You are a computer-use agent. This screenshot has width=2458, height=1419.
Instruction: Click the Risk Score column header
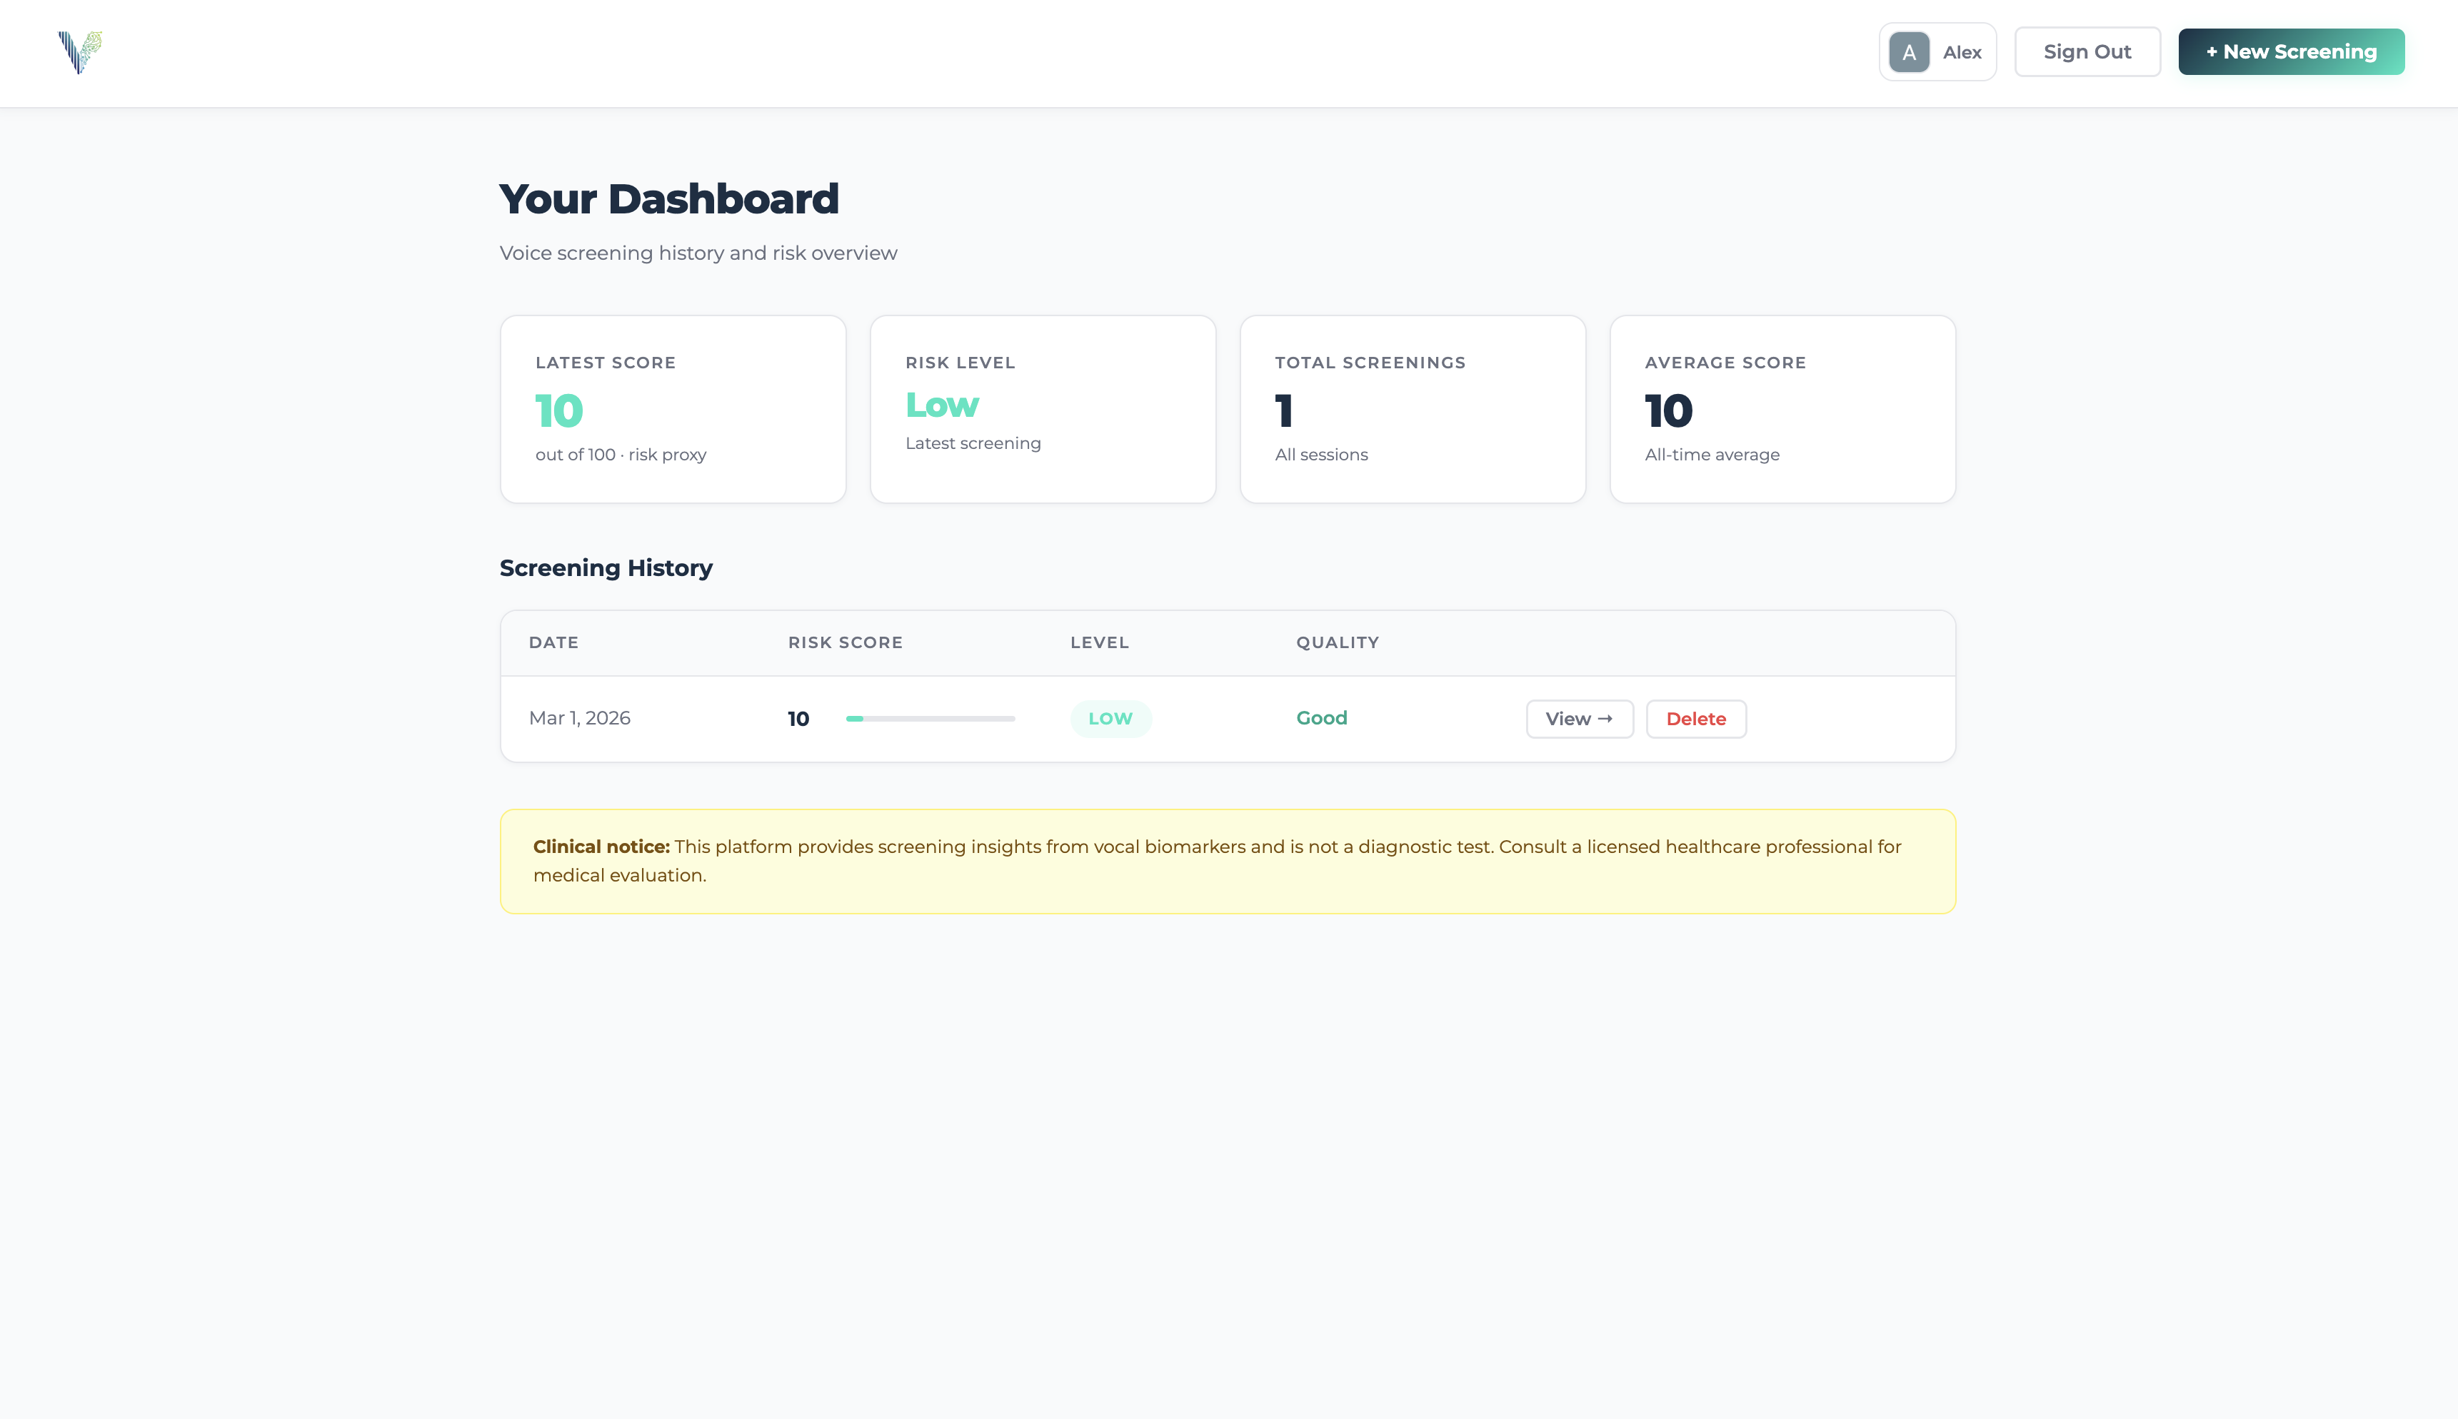click(x=844, y=643)
